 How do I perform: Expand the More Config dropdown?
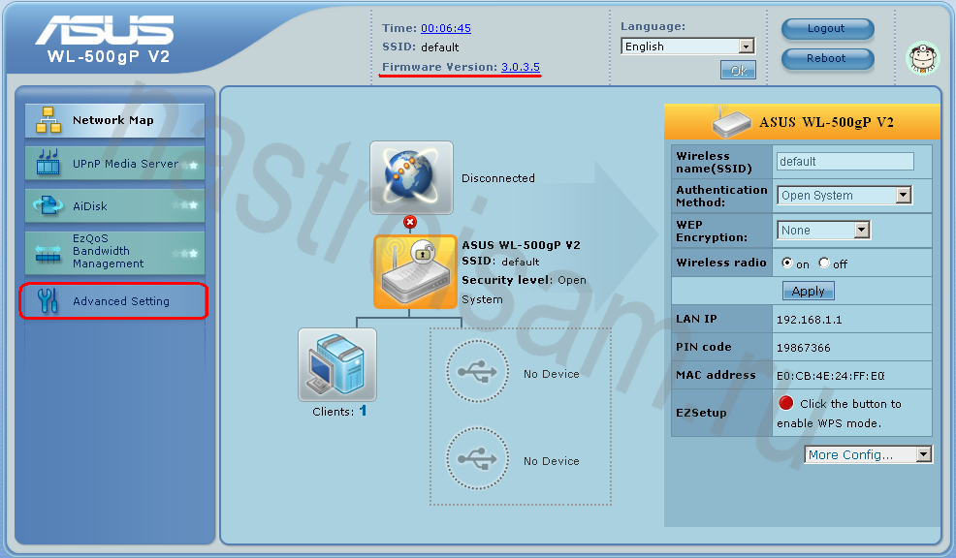tap(868, 454)
